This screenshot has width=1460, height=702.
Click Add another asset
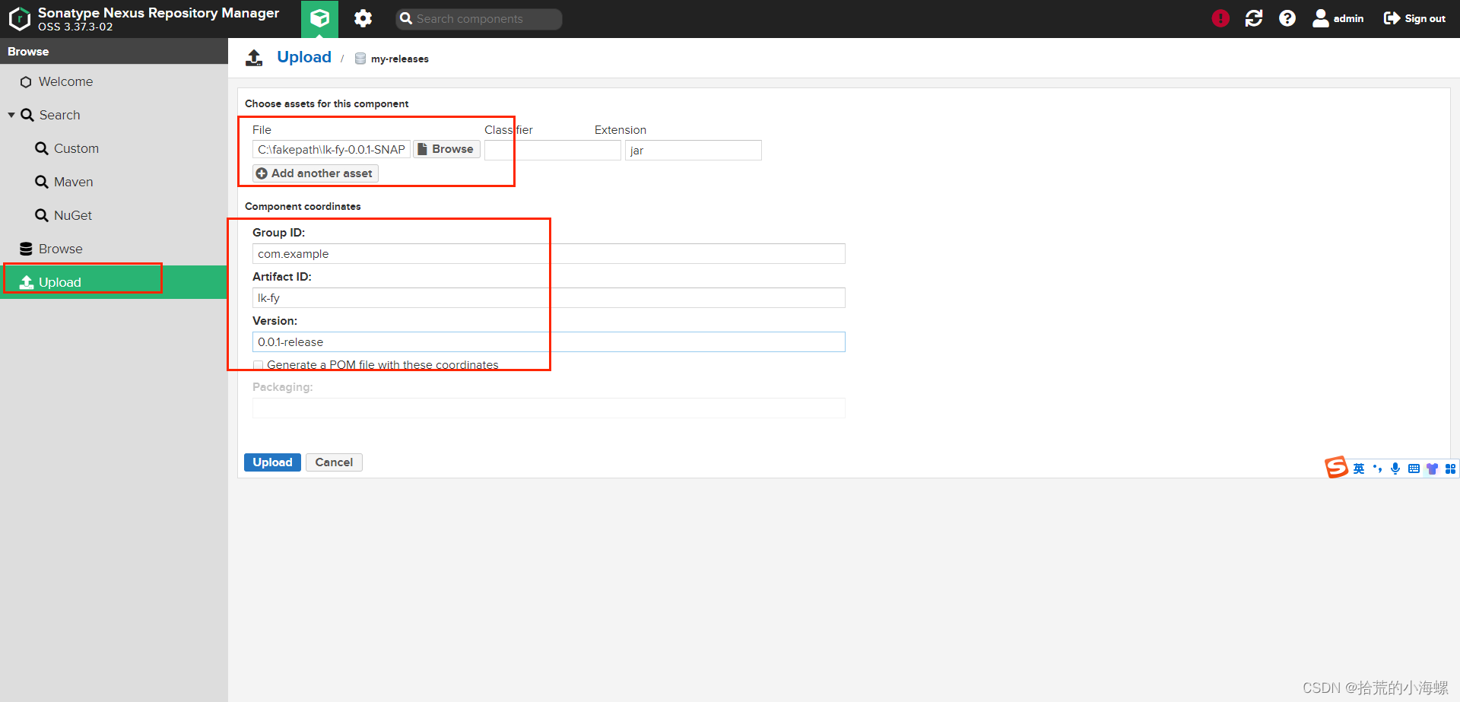click(x=316, y=173)
